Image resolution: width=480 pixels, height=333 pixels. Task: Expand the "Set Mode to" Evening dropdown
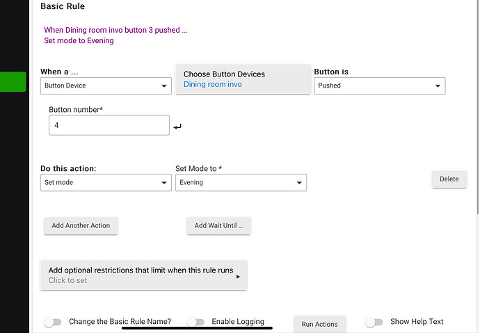point(241,182)
